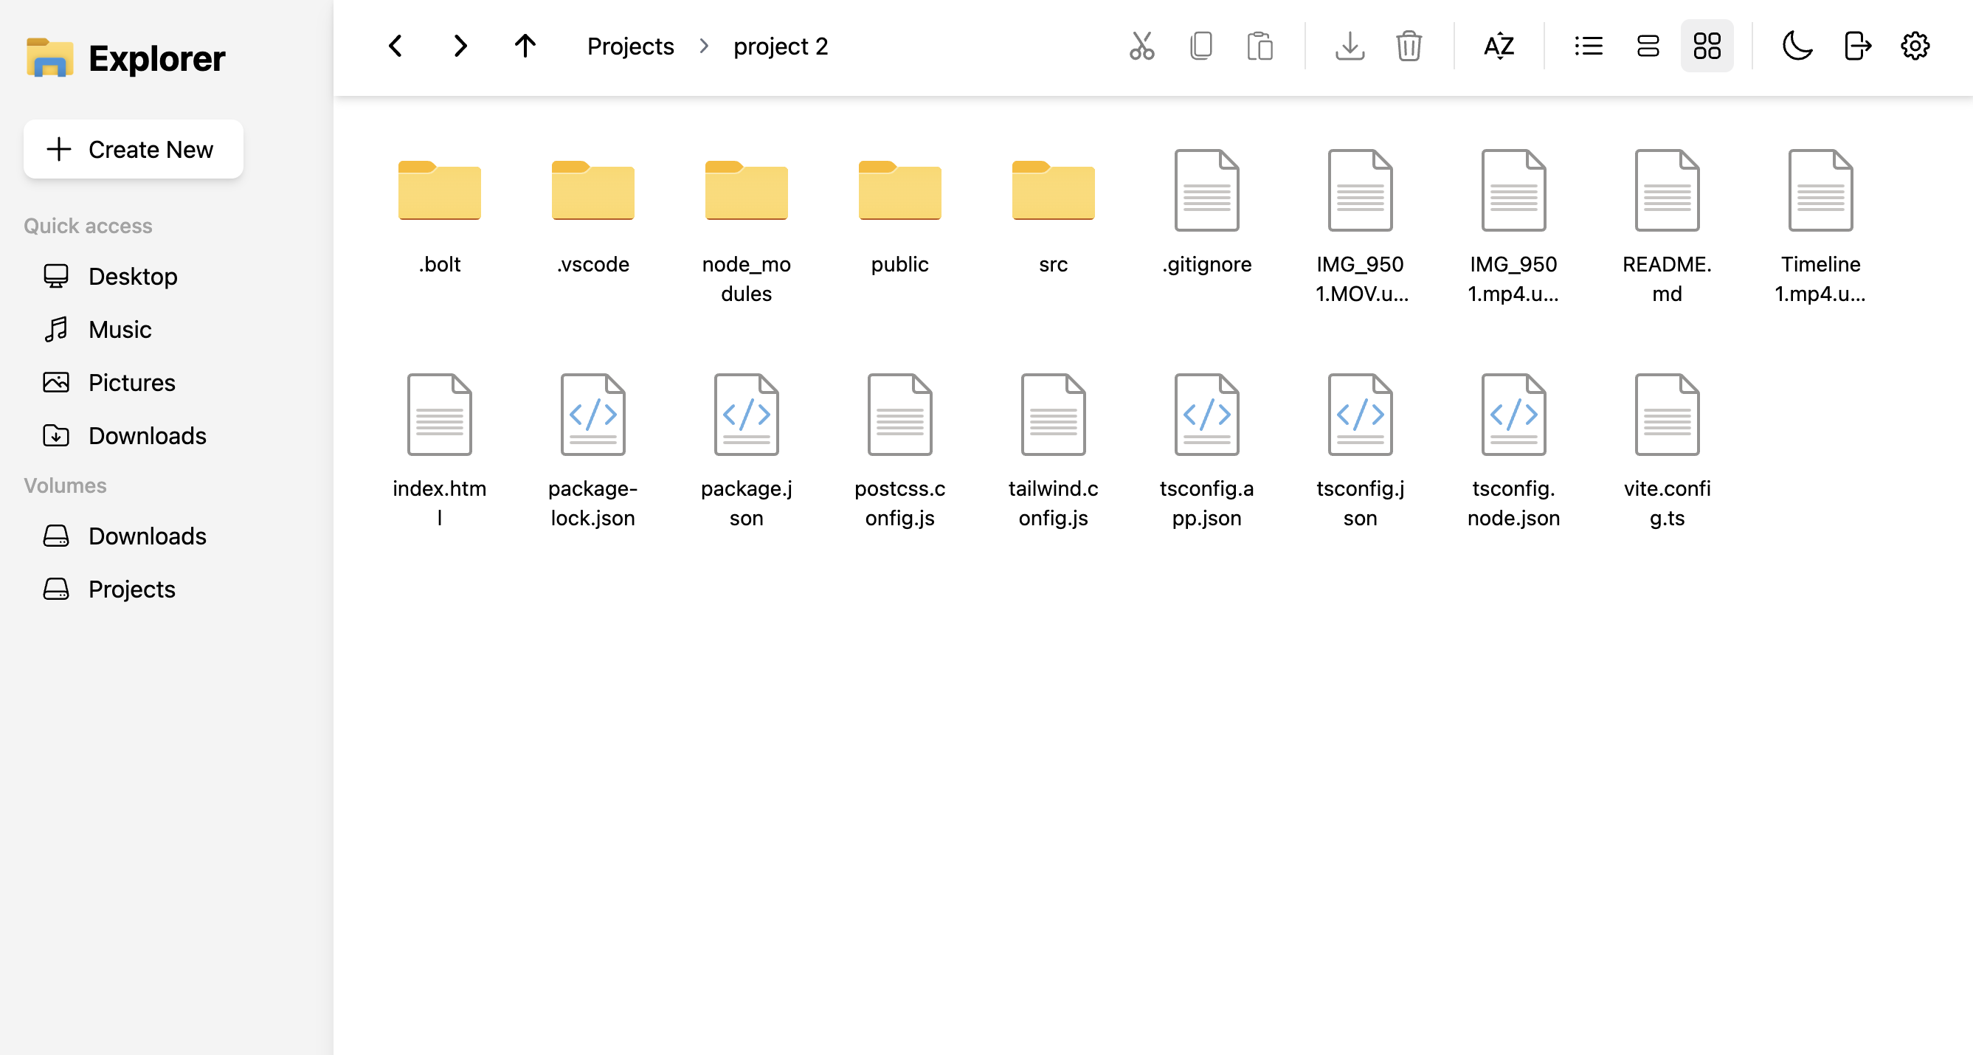Switch to compact rows view
The width and height of the screenshot is (1973, 1055).
pyautogui.click(x=1648, y=46)
